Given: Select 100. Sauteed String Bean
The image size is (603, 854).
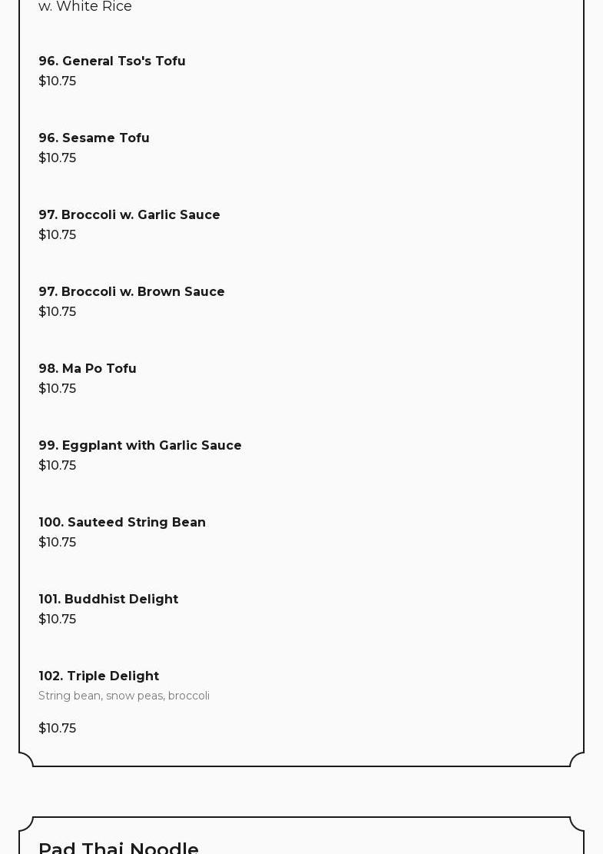Looking at the screenshot, I should coord(122,522).
